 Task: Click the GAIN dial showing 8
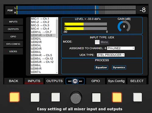point(124,26)
